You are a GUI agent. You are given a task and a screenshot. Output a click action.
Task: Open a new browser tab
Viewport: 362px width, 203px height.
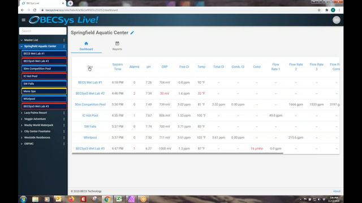pyautogui.click(x=70, y=3)
